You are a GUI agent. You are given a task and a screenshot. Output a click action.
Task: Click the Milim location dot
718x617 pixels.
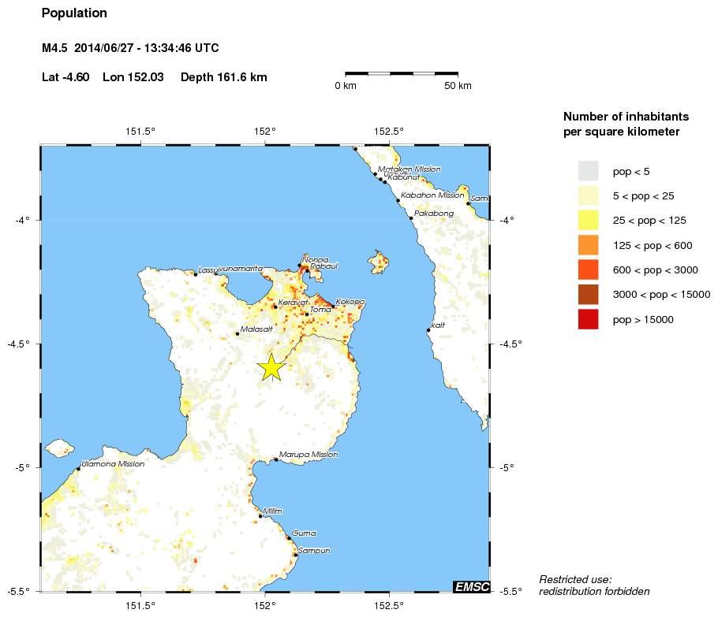(260, 516)
